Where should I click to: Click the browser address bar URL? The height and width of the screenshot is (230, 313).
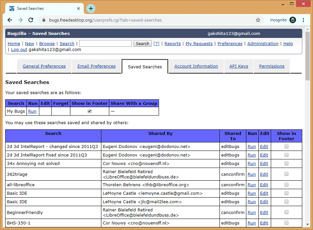click(x=105, y=20)
